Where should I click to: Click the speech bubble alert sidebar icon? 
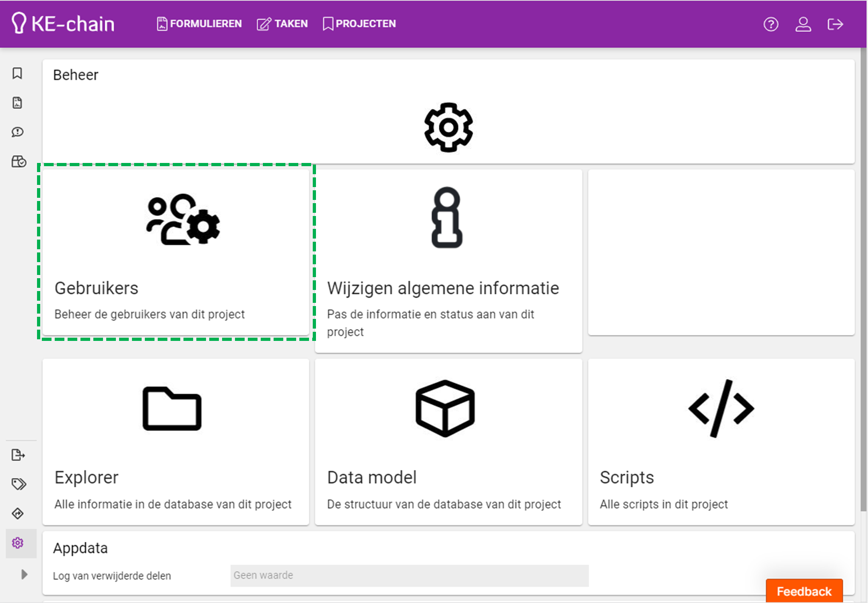(17, 132)
